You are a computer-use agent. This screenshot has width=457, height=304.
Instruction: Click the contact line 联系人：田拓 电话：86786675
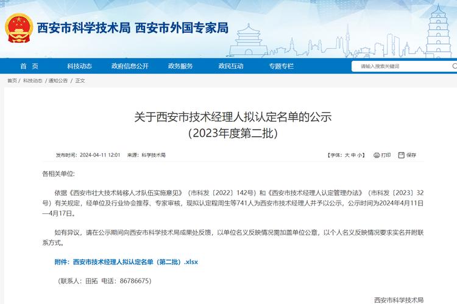(105, 281)
